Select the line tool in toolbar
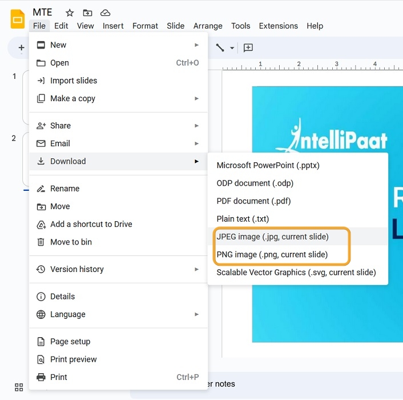Screen dimensions: 403x400 click(x=220, y=47)
